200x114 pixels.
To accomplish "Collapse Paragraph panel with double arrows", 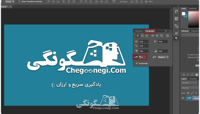I will 166,31.
